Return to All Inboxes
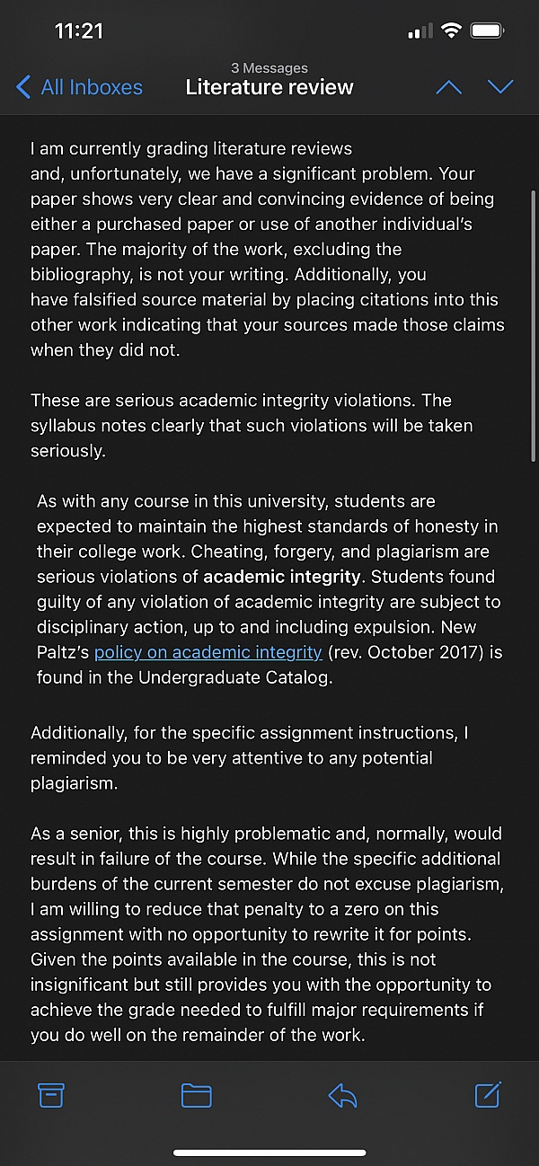The width and height of the screenshot is (539, 1166). [91, 87]
